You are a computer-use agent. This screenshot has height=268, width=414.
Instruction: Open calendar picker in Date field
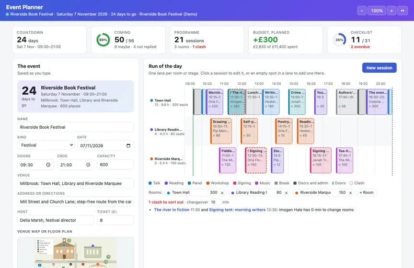(128, 145)
